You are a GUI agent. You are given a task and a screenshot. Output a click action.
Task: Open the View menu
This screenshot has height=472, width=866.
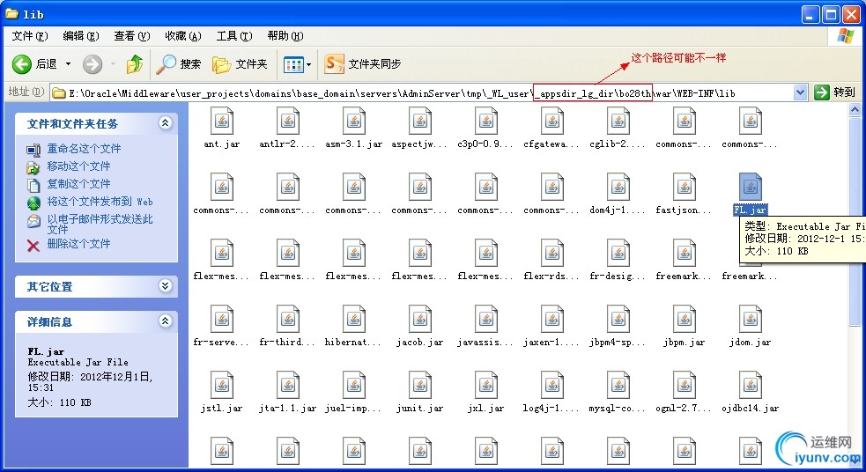click(x=132, y=36)
